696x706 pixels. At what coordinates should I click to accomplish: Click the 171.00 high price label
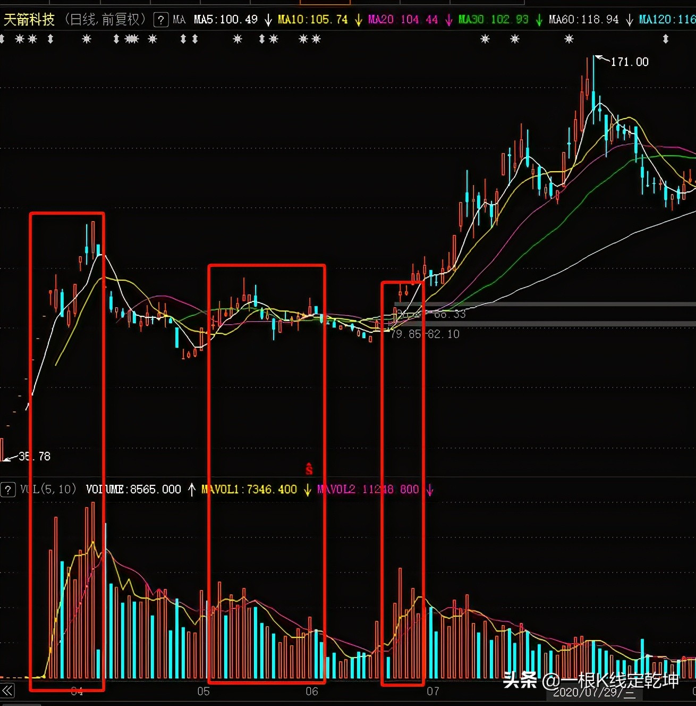pyautogui.click(x=630, y=62)
